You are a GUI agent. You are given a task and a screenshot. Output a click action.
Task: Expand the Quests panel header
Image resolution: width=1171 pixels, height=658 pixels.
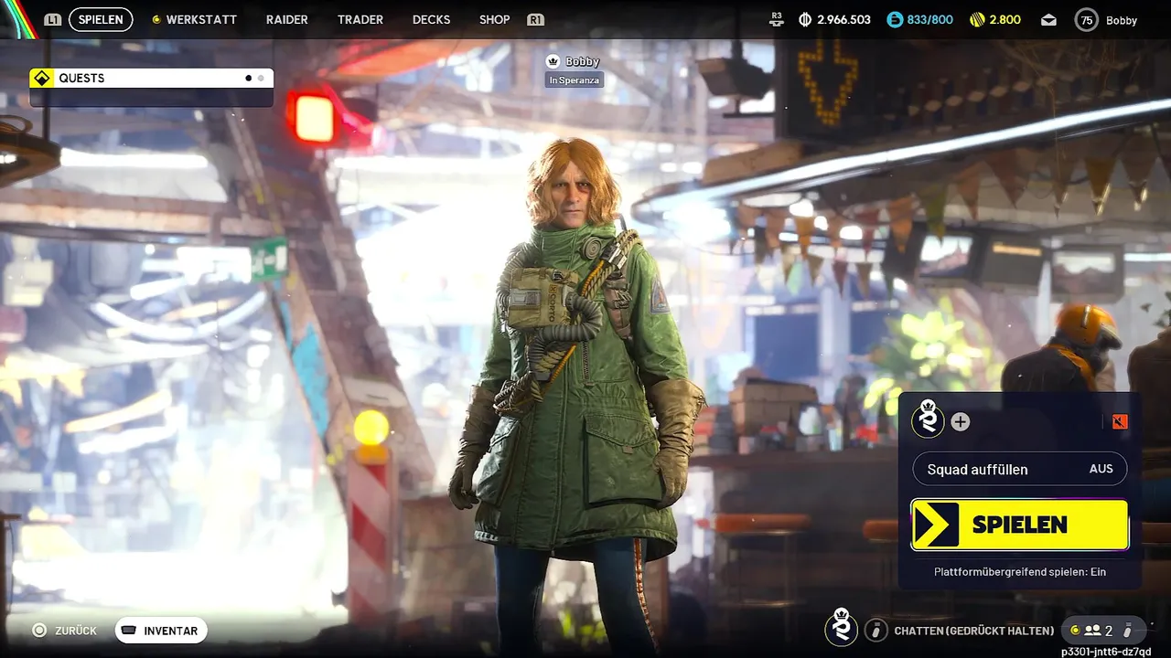point(151,78)
